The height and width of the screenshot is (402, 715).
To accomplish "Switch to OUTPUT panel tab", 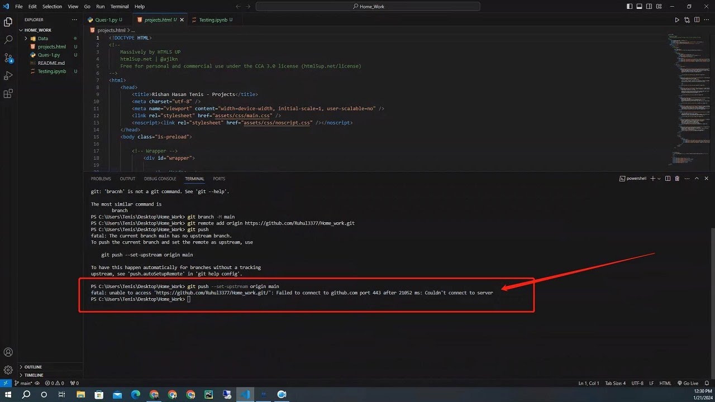I will coord(127,179).
